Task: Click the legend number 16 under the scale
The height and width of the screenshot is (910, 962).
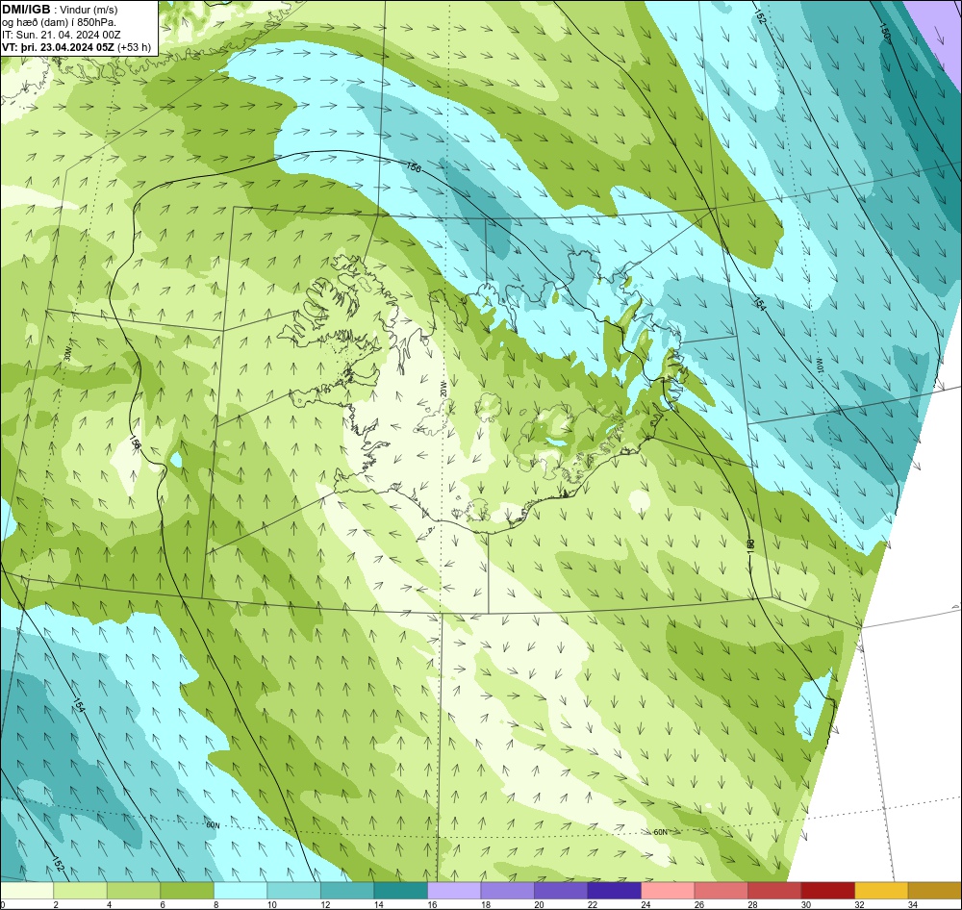Action: [x=432, y=904]
